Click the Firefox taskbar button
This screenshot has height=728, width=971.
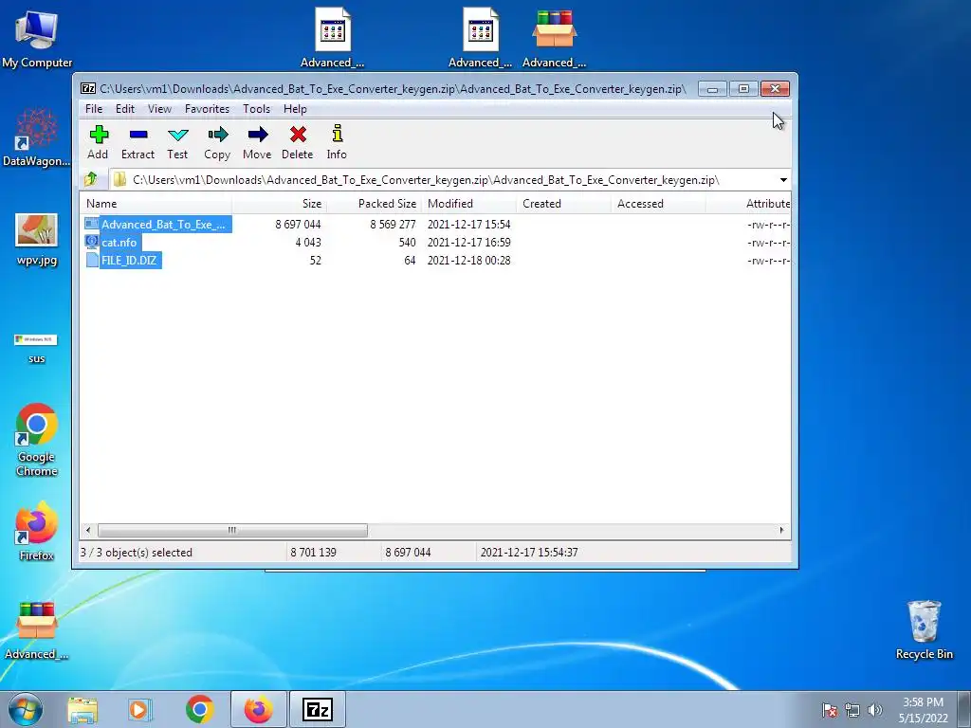pyautogui.click(x=259, y=709)
